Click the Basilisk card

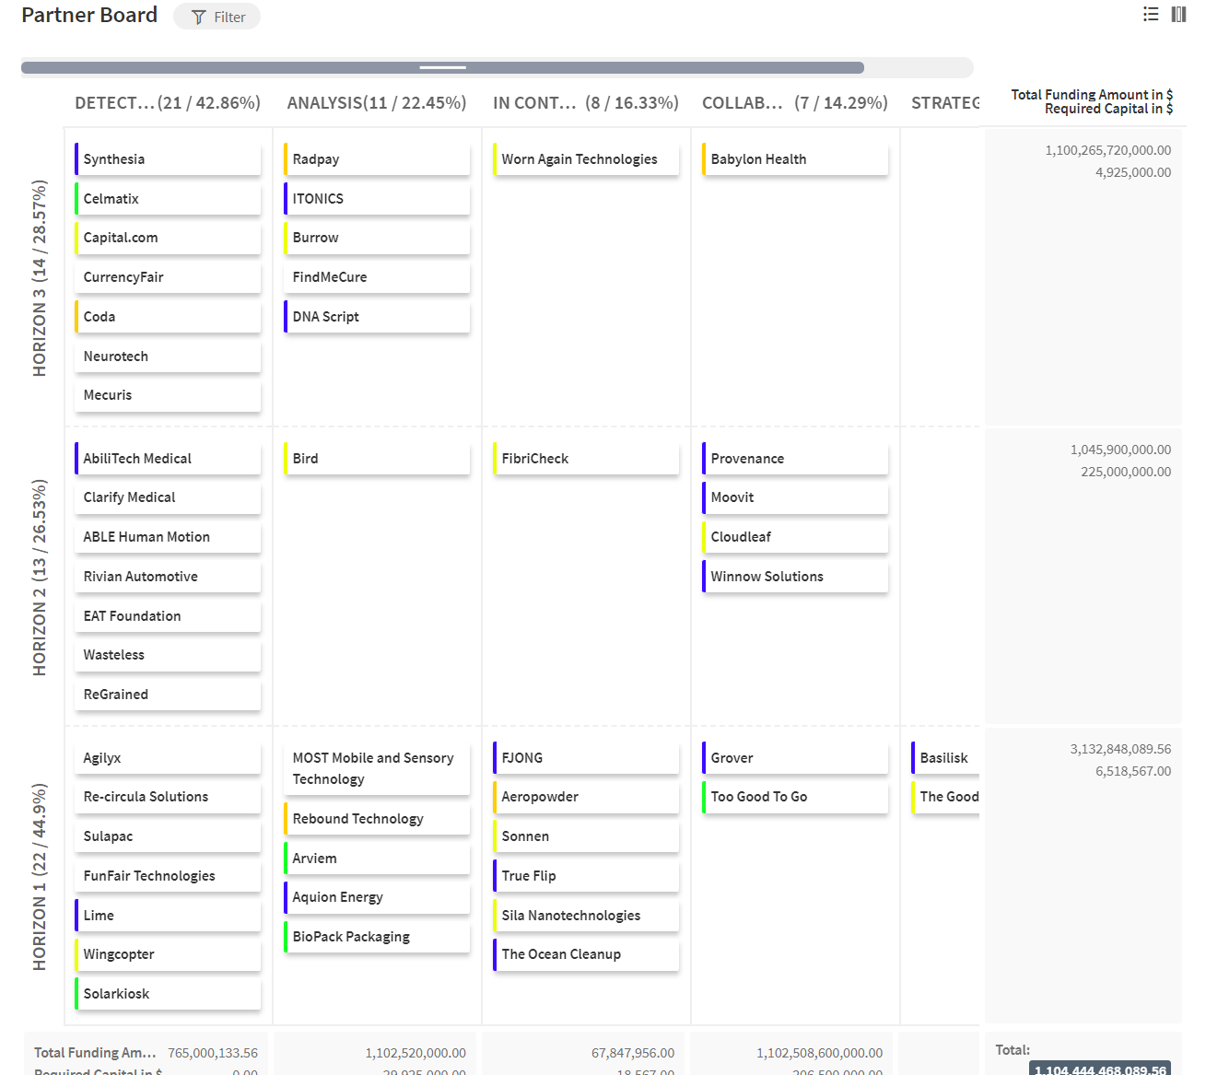tap(945, 758)
